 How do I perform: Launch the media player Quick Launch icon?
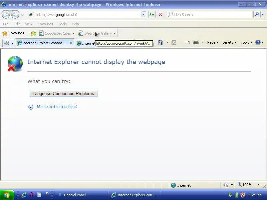(x=32, y=195)
